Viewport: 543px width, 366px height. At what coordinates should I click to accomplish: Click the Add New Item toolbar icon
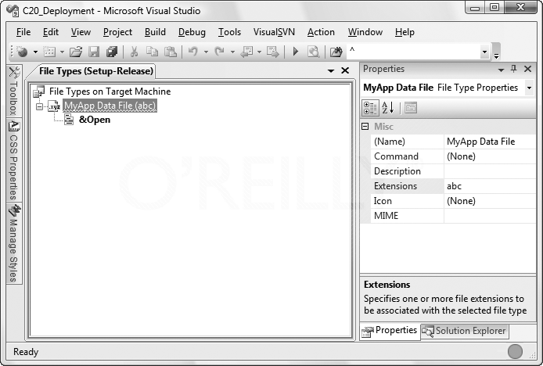tap(49, 52)
